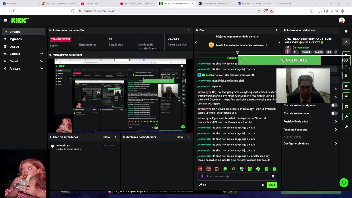Click the english stream tag
The height and width of the screenshot is (198, 352).
(318, 52)
